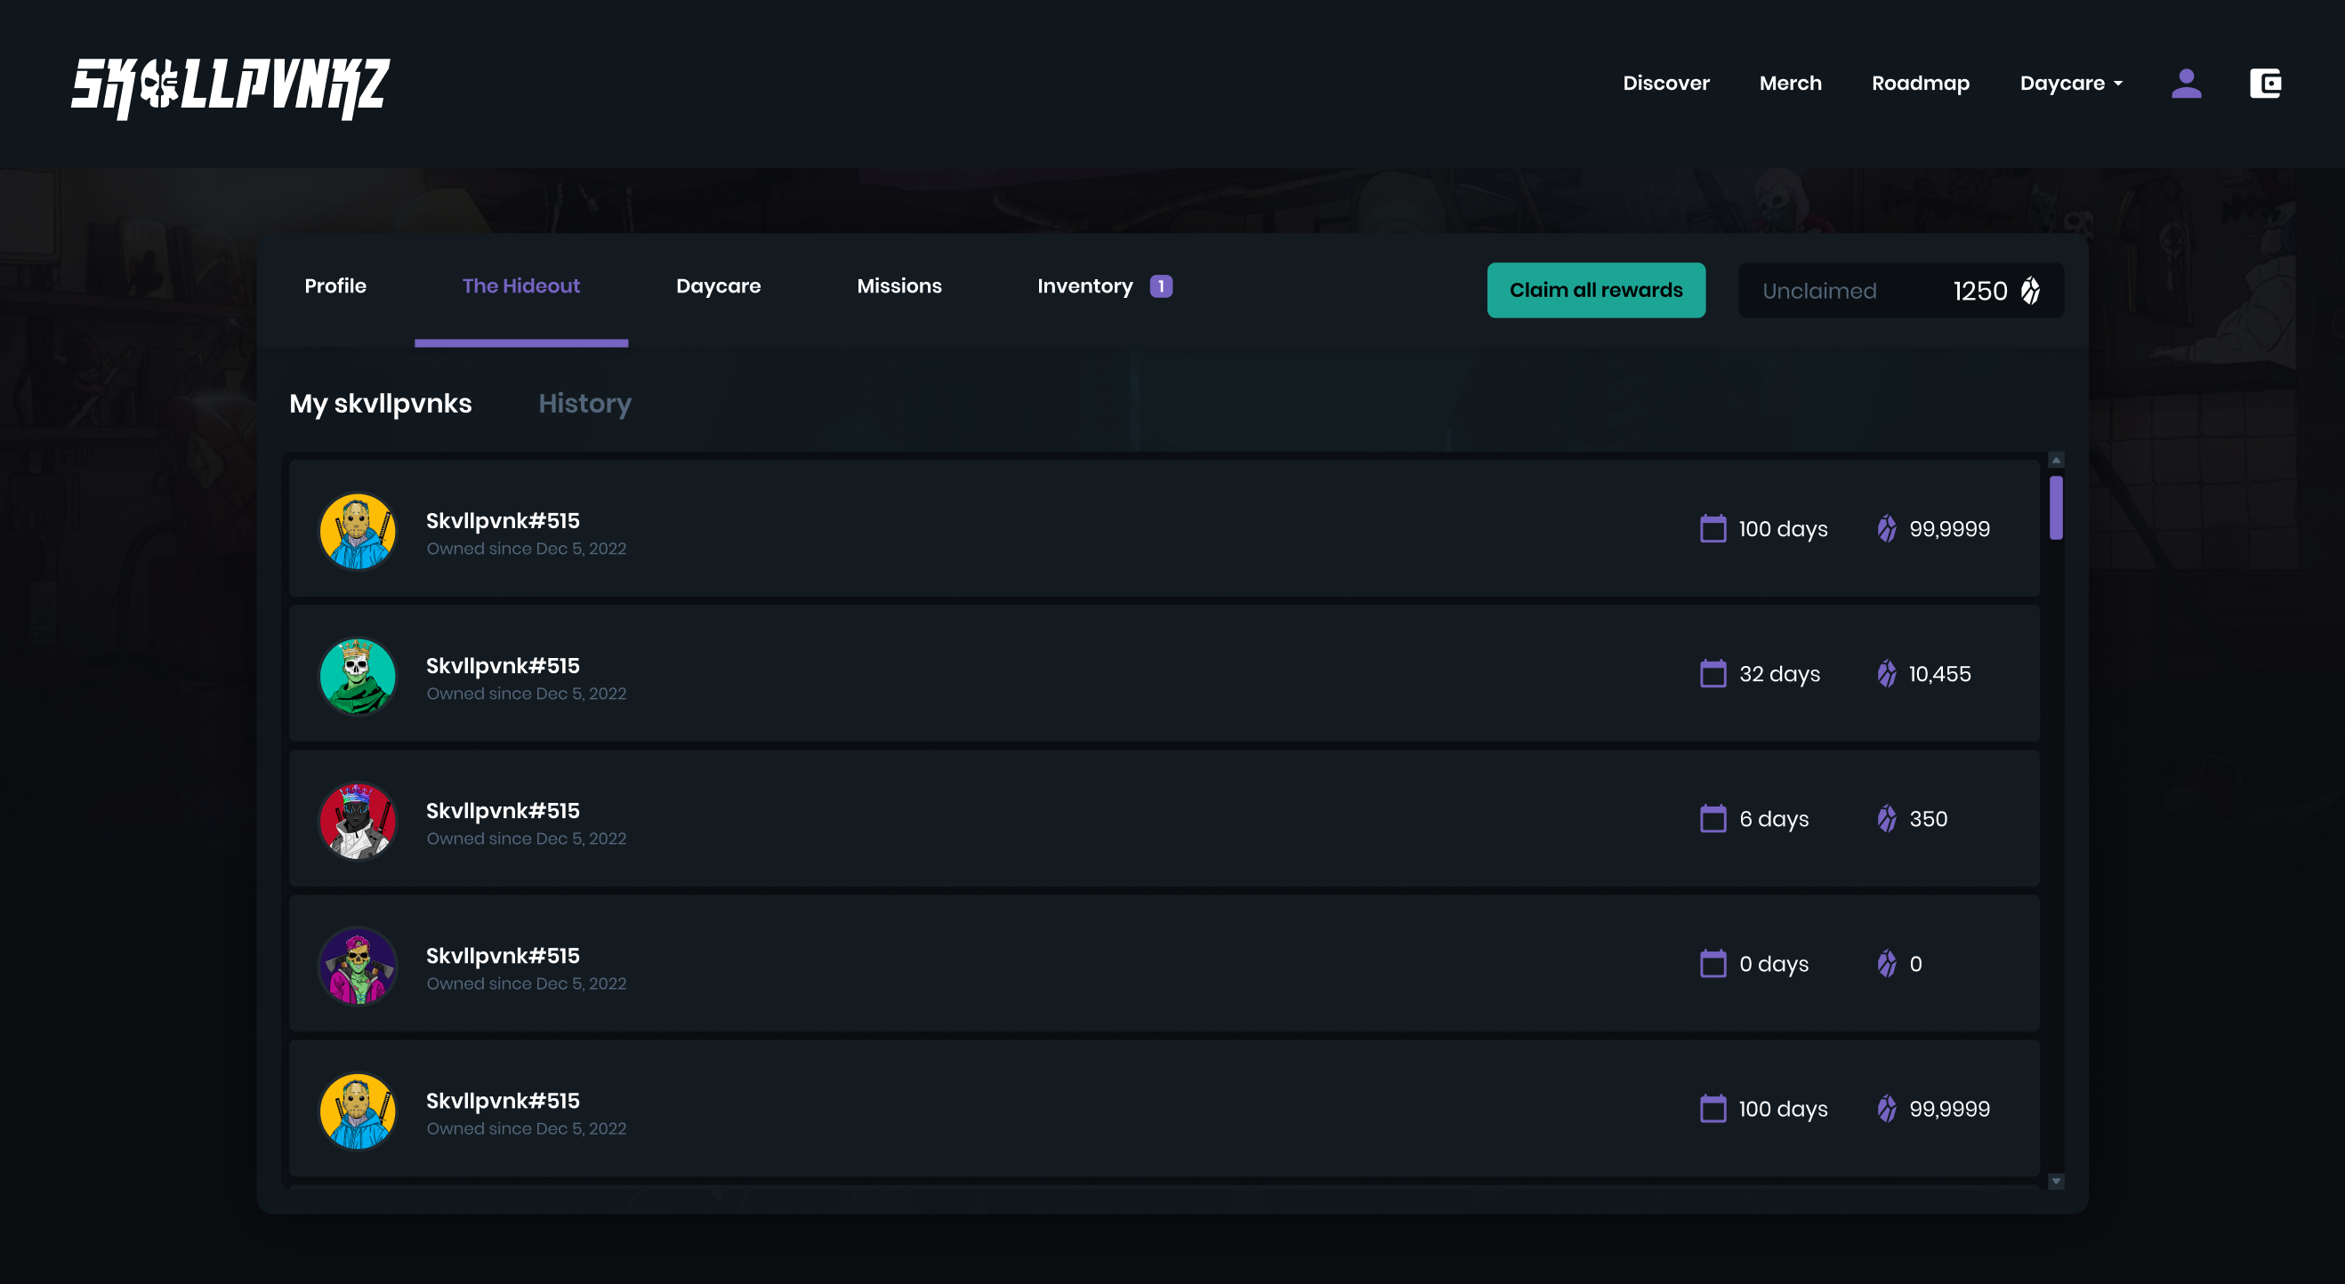
Task: Click the 0 days text
Action: (x=1774, y=963)
